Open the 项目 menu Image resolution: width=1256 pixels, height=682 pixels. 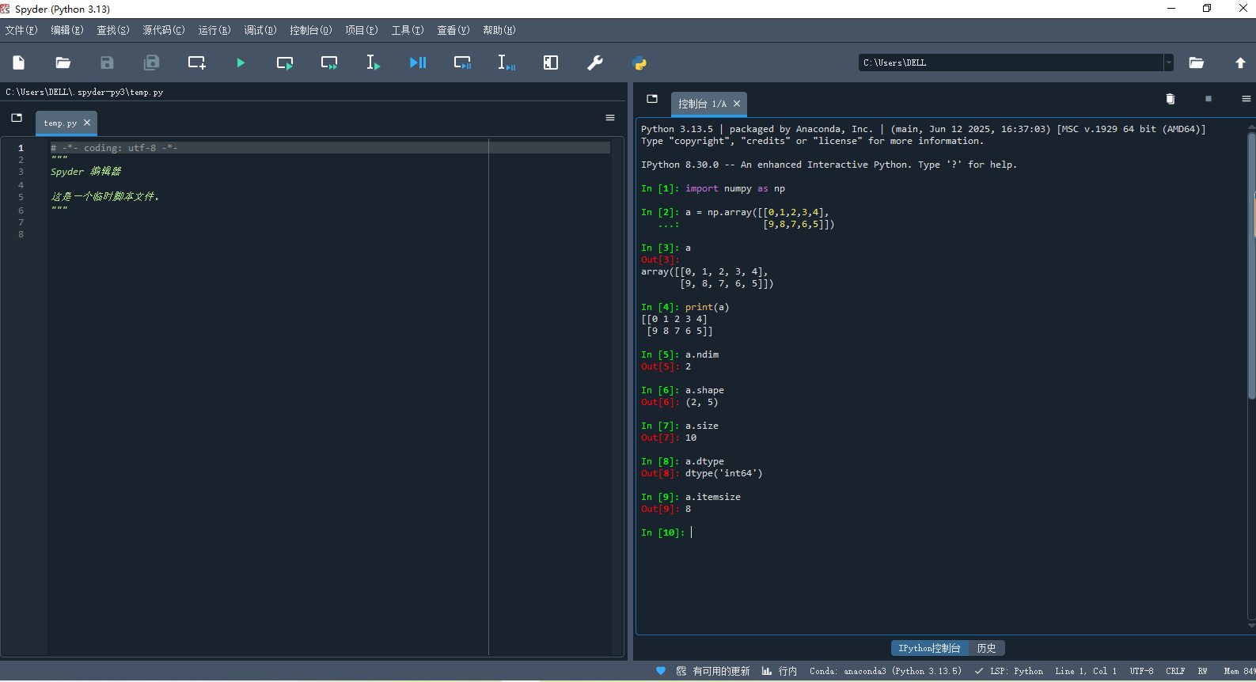pyautogui.click(x=362, y=30)
